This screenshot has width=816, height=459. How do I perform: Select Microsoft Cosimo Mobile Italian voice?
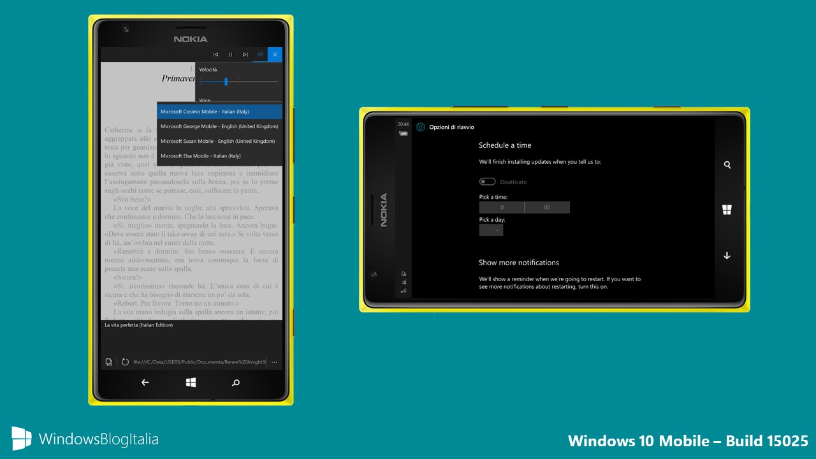coord(219,112)
